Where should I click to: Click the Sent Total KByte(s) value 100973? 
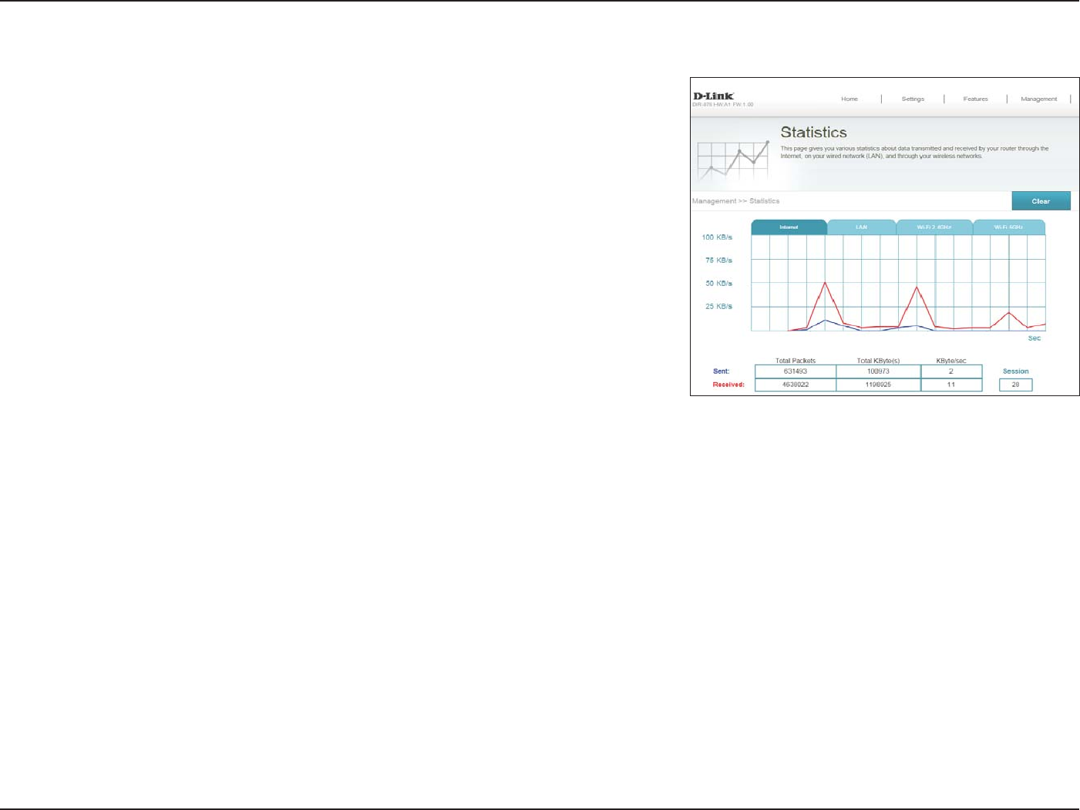(x=878, y=371)
